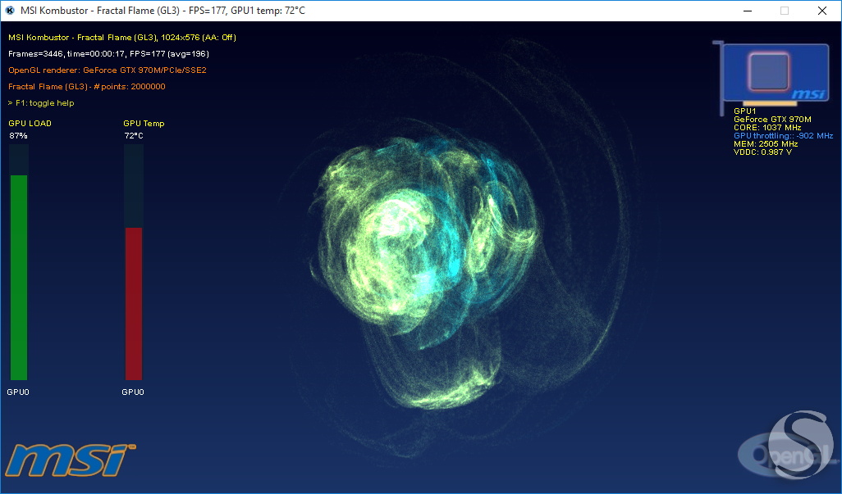Click the green GPU LOAD bar
The width and height of the screenshot is (842, 494).
tap(19, 278)
